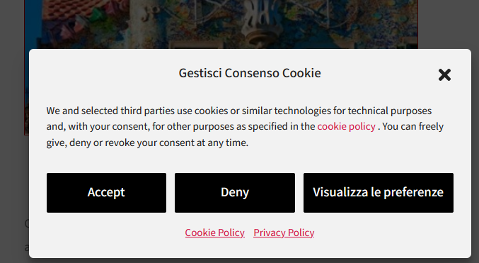The width and height of the screenshot is (479, 263).
Task: Deny cookie consent
Action: click(x=235, y=193)
